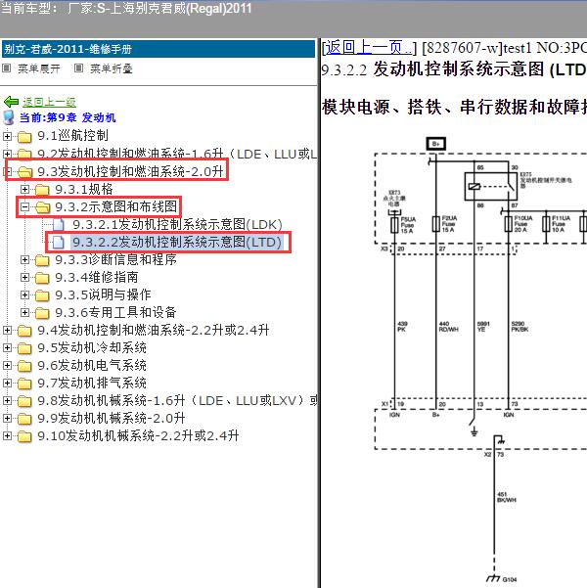Click open folder icon of 9.3发动机控制和燃油系统-2.0升
Image resolution: width=587 pixels, height=588 pixels.
coord(24,172)
